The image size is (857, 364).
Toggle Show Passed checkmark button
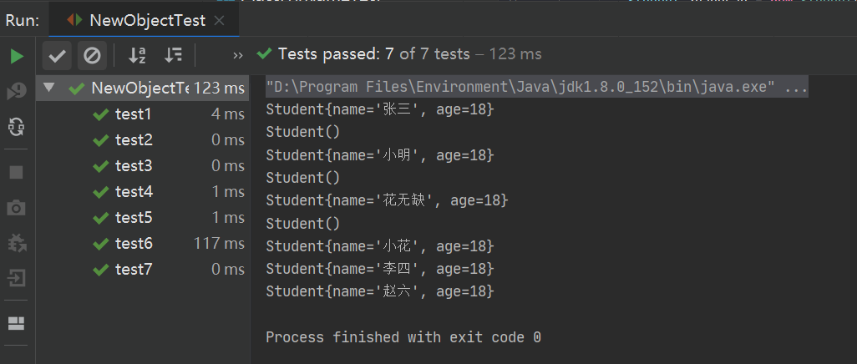coord(58,56)
